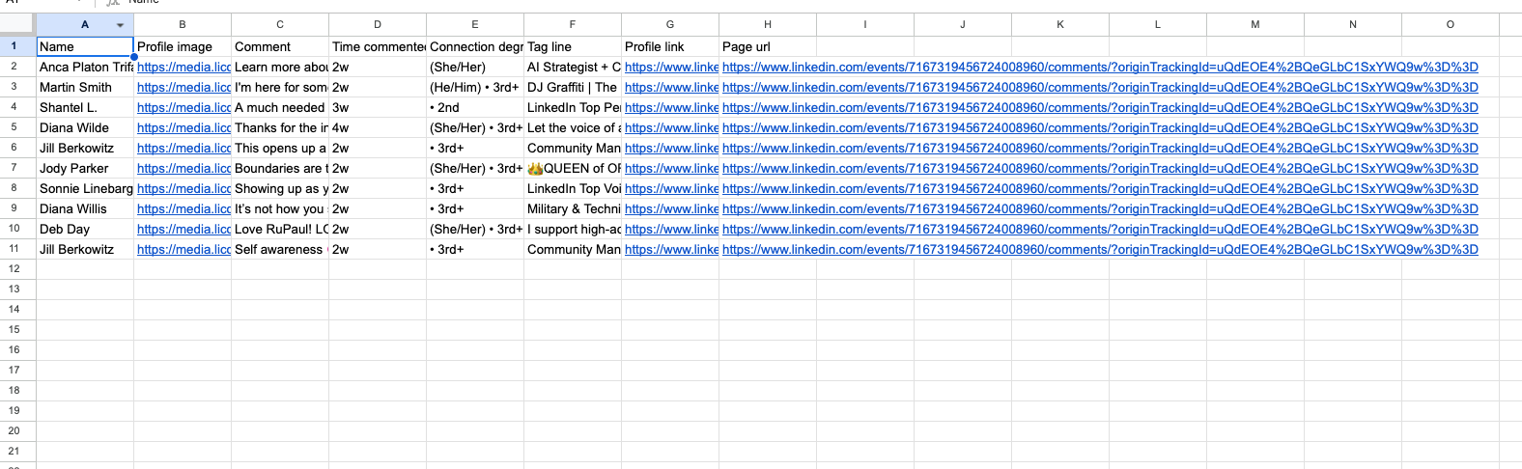1522x469 pixels.
Task: Select the Deb Day name cell
Action: tap(85, 229)
